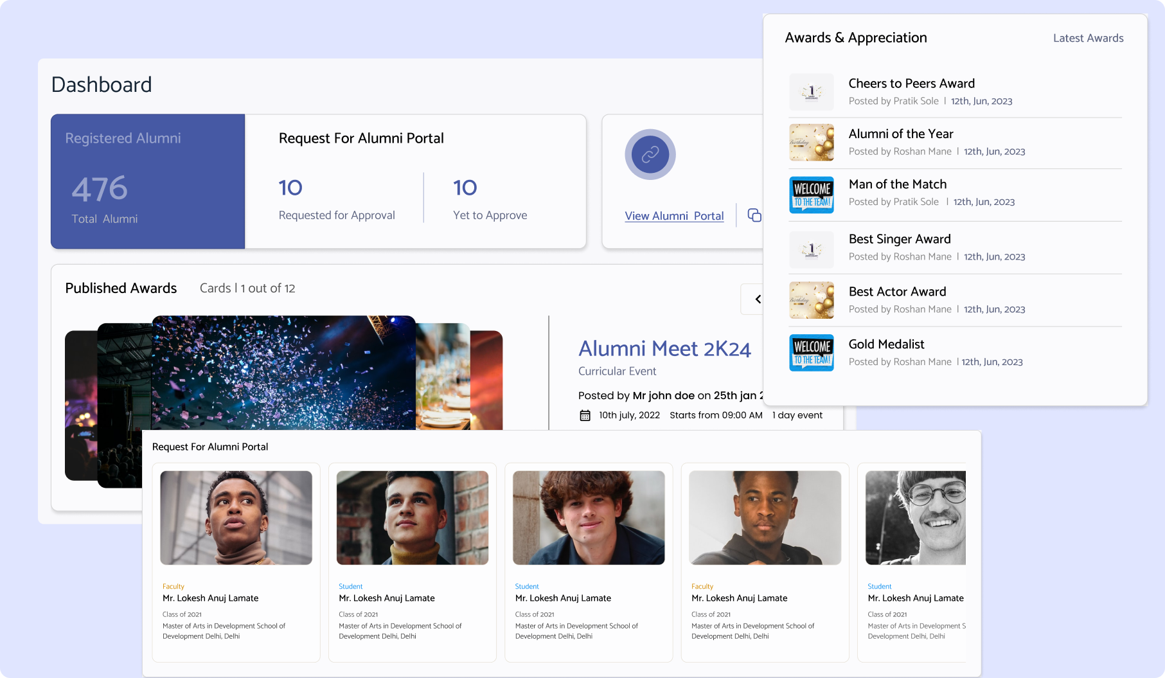Open the Alumni Meet 2K24 title
Viewport: 1165px width, 678px height.
[664, 348]
